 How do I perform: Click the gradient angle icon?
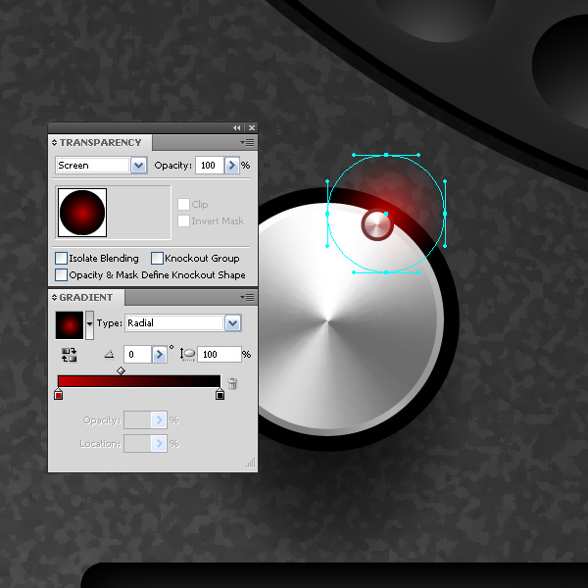click(109, 354)
